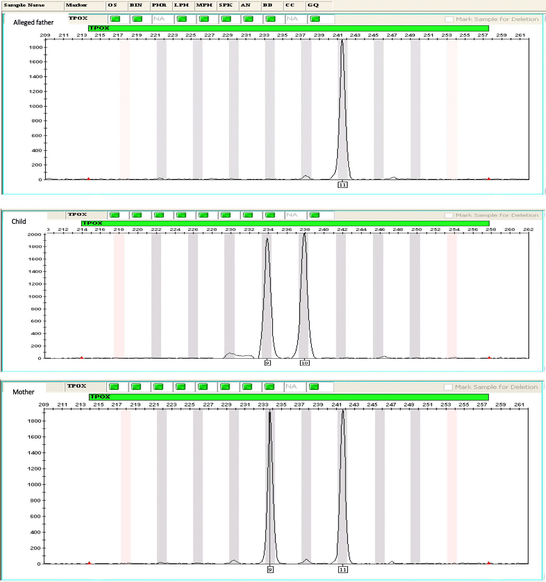This screenshot has height=582, width=546.
Task: Click the Alleged father OS green quality flag
Action: pos(116,19)
